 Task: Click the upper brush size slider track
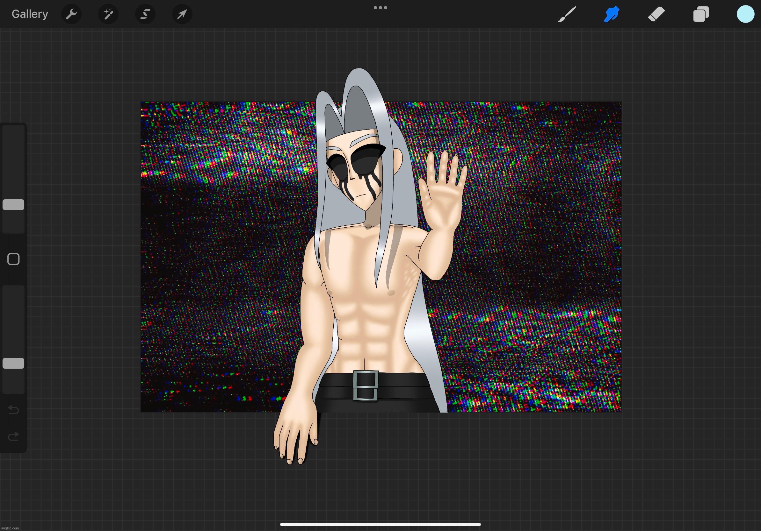point(14,159)
